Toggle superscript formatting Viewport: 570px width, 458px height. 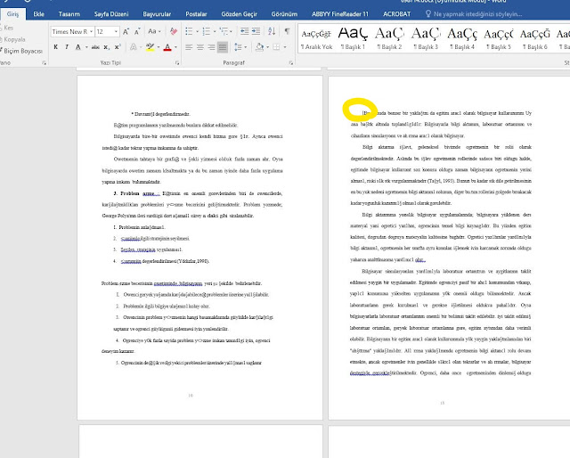point(118,47)
